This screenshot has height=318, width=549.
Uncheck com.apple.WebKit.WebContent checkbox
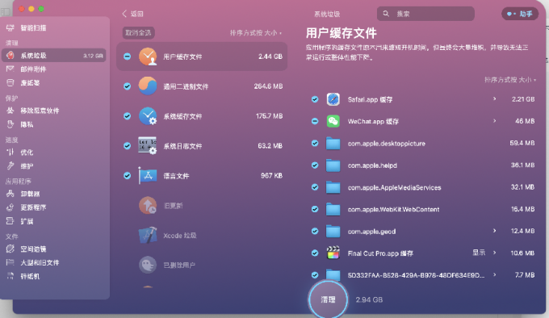pyautogui.click(x=315, y=209)
